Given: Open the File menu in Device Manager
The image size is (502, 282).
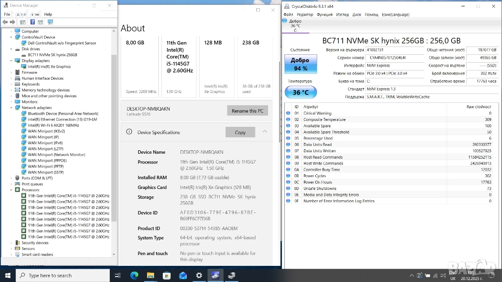Looking at the screenshot, I should (x=7, y=14).
